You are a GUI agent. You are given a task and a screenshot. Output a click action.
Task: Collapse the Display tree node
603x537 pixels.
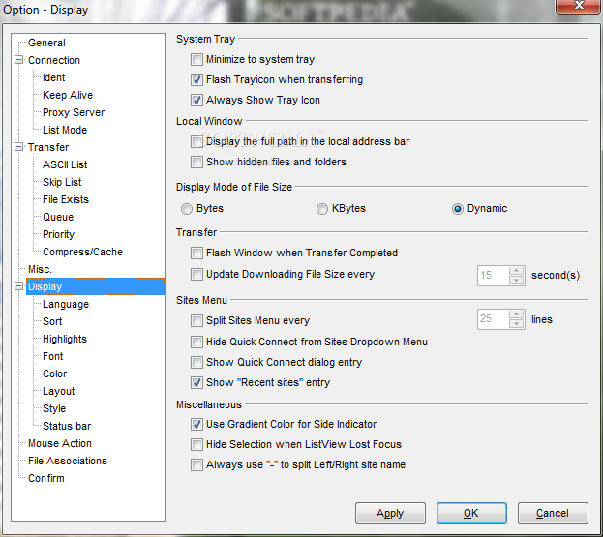18,286
